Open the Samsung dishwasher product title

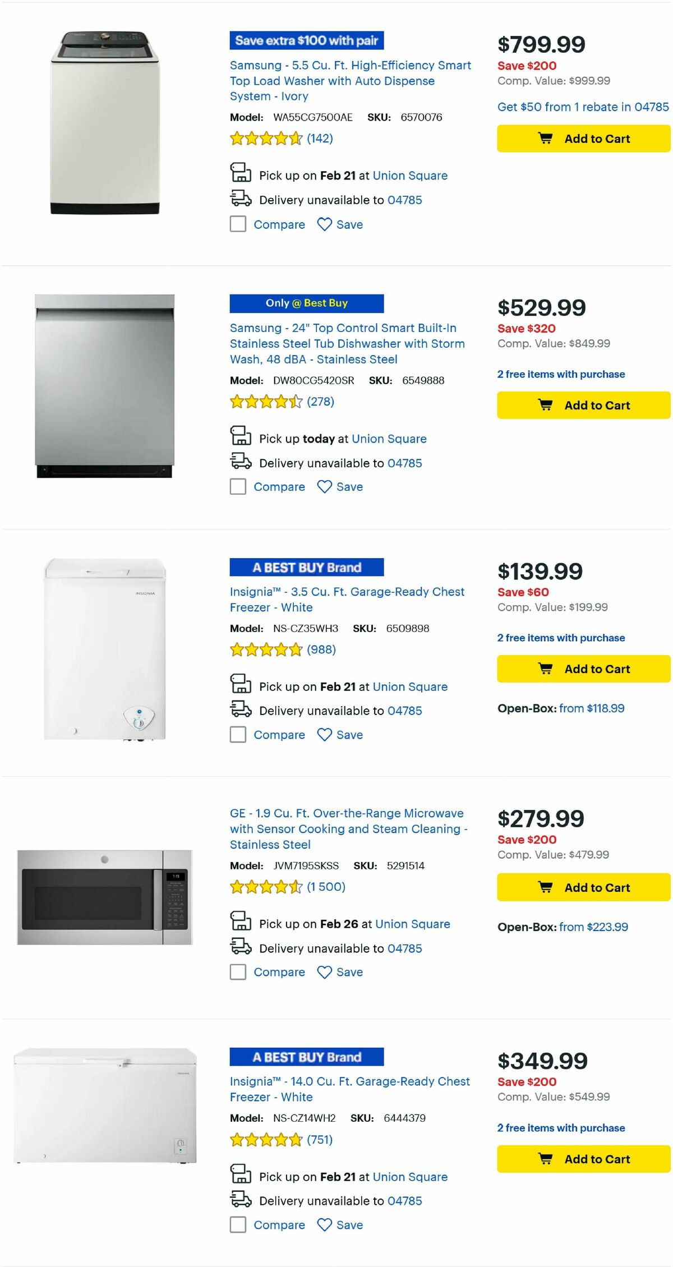[347, 343]
